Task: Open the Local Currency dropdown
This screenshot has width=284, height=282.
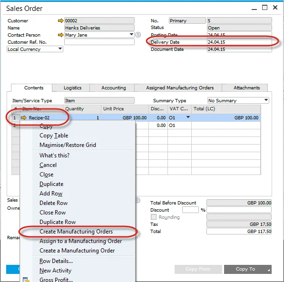Action: [x=60, y=49]
